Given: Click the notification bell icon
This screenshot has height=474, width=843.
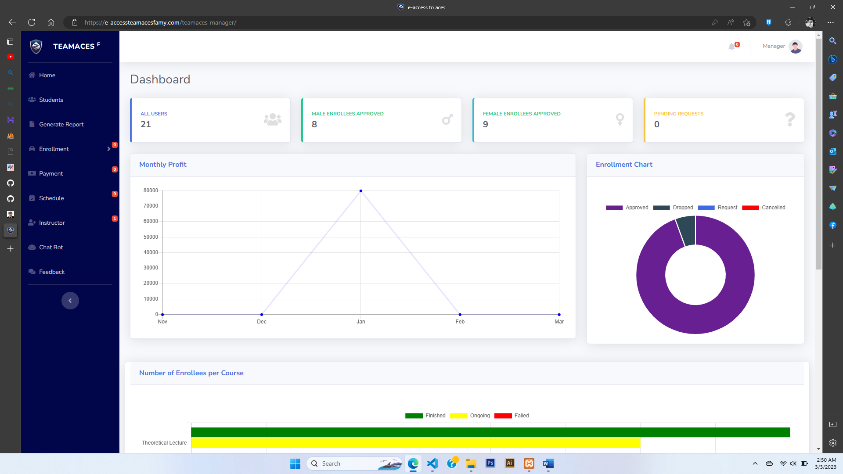Looking at the screenshot, I should 731,47.
